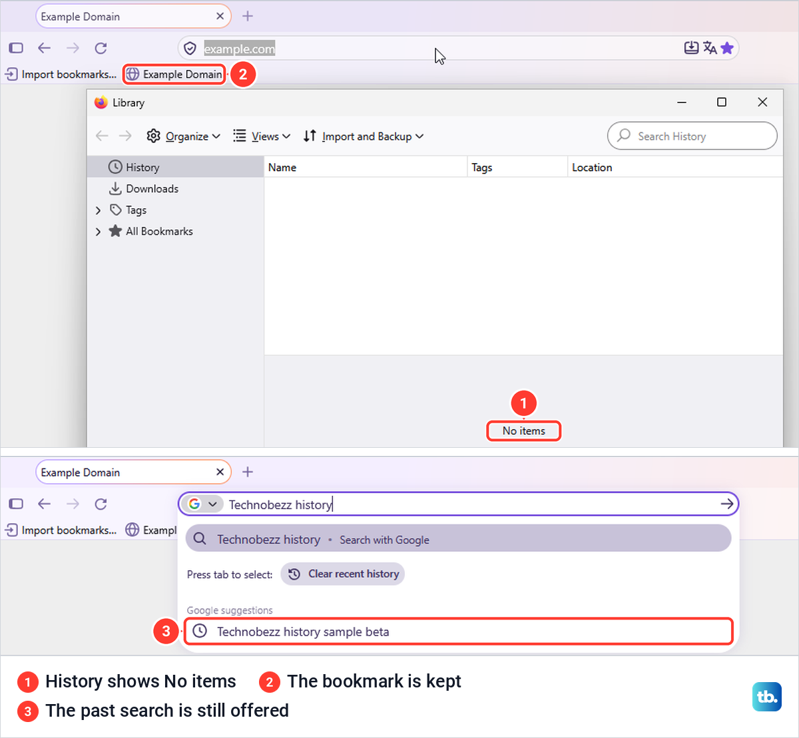The height and width of the screenshot is (738, 799).
Task: Sort by Tags column header
Action: coord(517,167)
